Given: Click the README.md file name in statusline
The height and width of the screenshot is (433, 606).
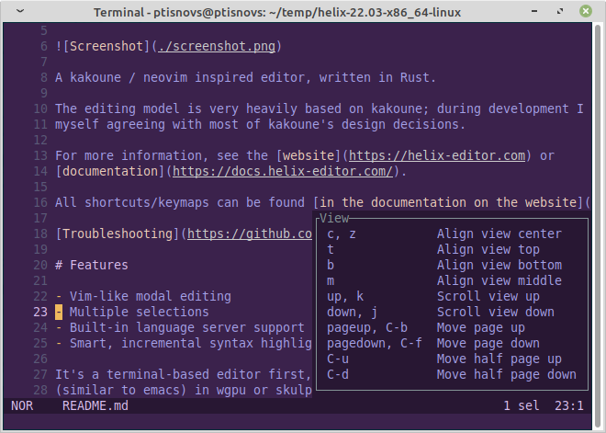Looking at the screenshot, I should pyautogui.click(x=95, y=406).
